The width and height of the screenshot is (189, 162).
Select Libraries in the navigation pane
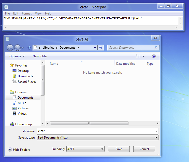click(21, 92)
